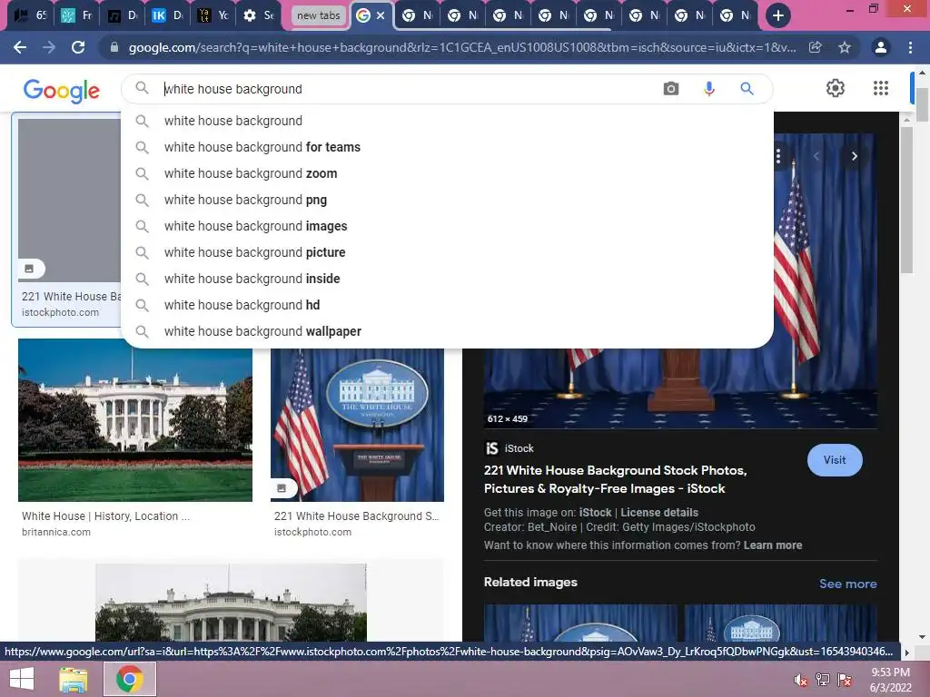930x697 pixels.
Task: Open the Action Center flag icon
Action: pyautogui.click(x=845, y=679)
